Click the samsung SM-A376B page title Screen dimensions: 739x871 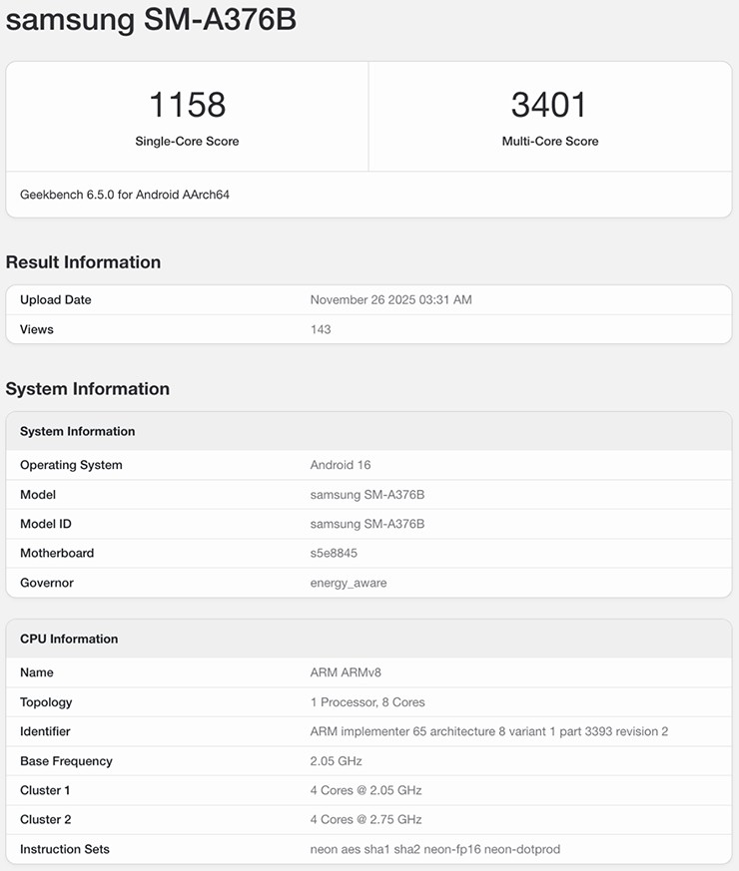pyautogui.click(x=151, y=20)
